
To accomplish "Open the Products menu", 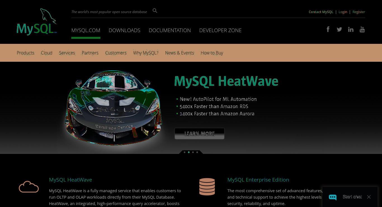I will [25, 53].
